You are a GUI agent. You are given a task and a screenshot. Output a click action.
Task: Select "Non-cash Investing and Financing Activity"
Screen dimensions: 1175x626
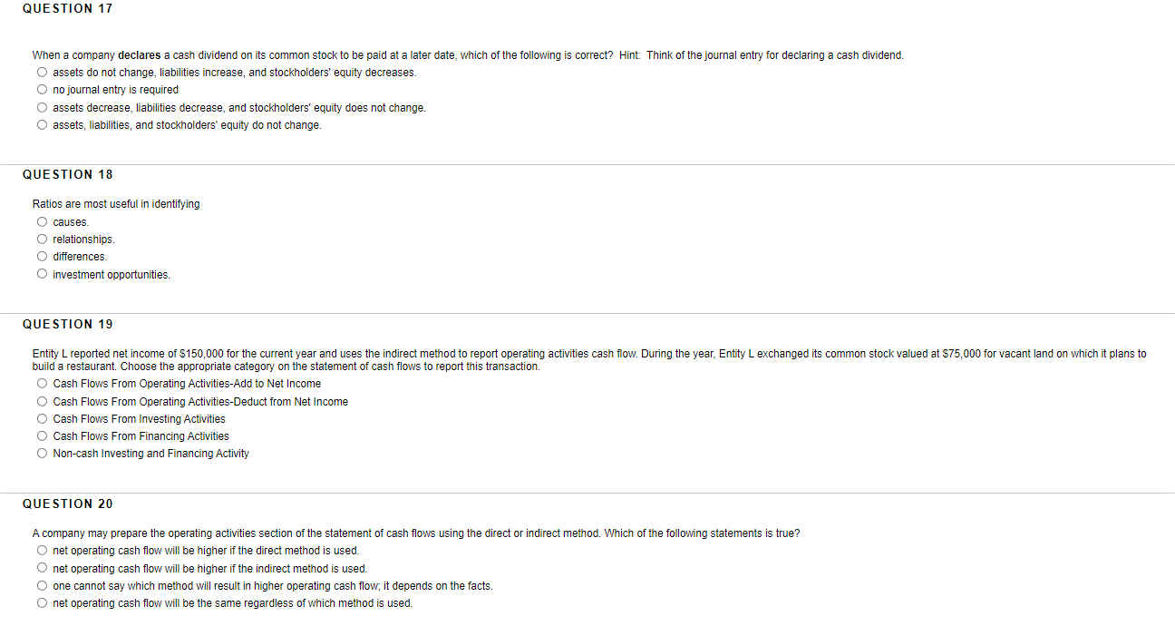coord(42,453)
